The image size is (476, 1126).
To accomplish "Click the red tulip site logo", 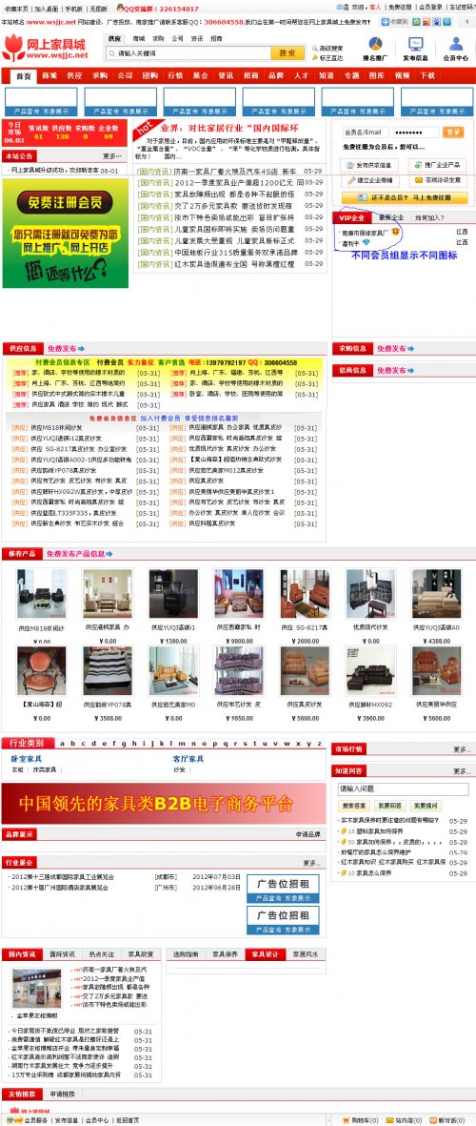I will 13,48.
